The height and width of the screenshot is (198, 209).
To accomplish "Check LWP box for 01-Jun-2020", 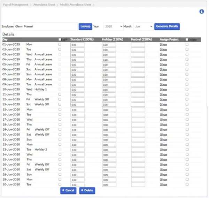I will pos(60,44).
